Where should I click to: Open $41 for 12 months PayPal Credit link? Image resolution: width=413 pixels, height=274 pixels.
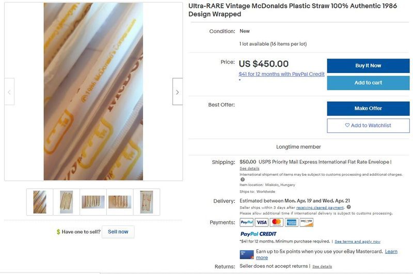(x=281, y=74)
